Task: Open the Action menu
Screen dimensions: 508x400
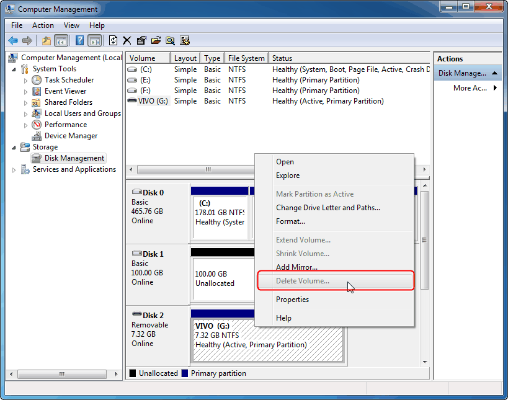Action: pos(43,25)
